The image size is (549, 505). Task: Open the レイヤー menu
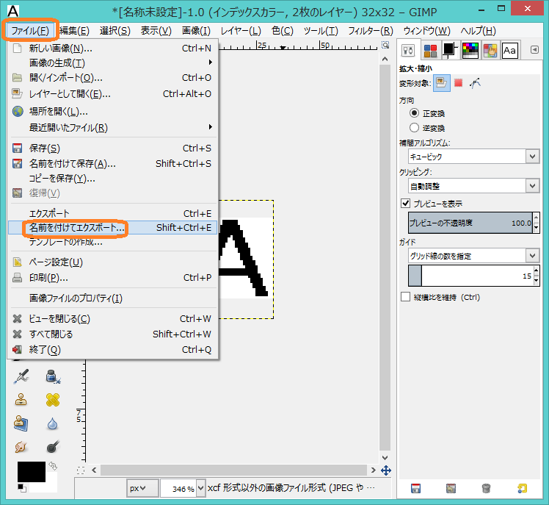click(241, 31)
